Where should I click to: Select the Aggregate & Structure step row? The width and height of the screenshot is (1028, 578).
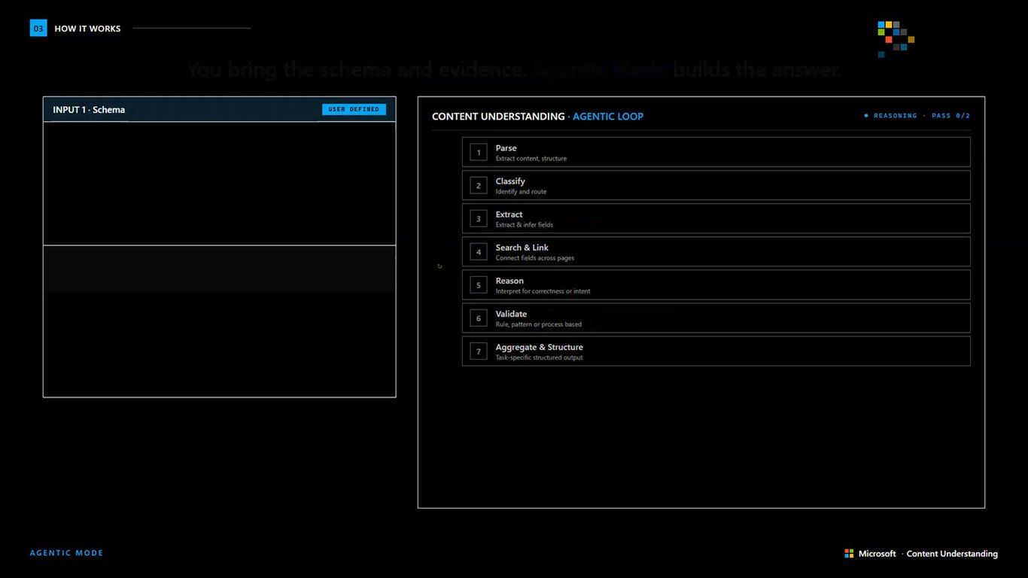(x=716, y=351)
